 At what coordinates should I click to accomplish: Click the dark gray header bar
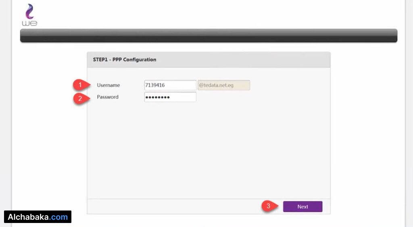coord(209,35)
